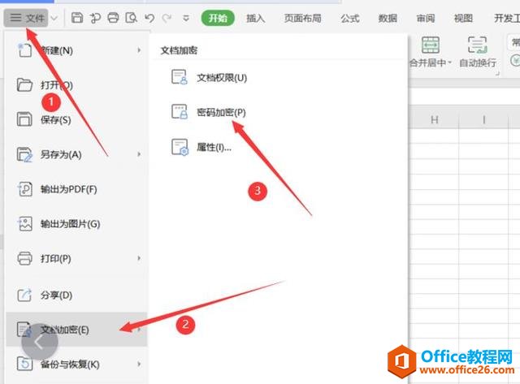Viewport: 520px width, 384px height.
Task: Choose 保存(S) from the file menu
Action: click(76, 119)
